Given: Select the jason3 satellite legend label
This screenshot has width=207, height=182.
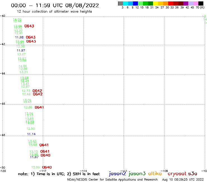Looking at the screenshot, I should click(x=137, y=174).
